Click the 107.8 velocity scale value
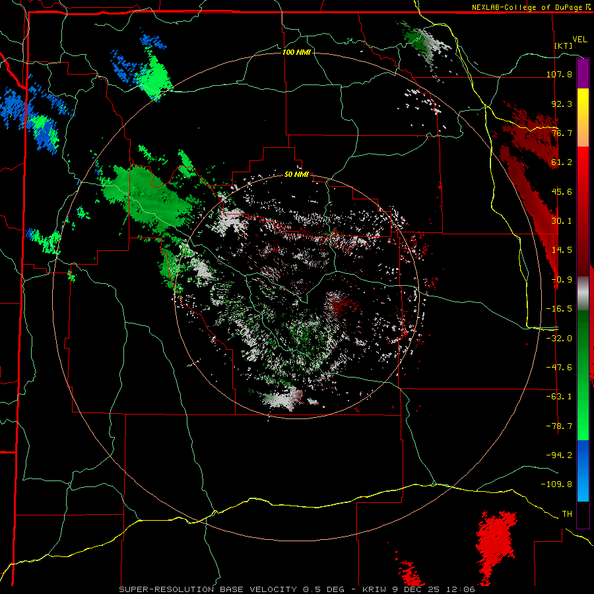 559,74
